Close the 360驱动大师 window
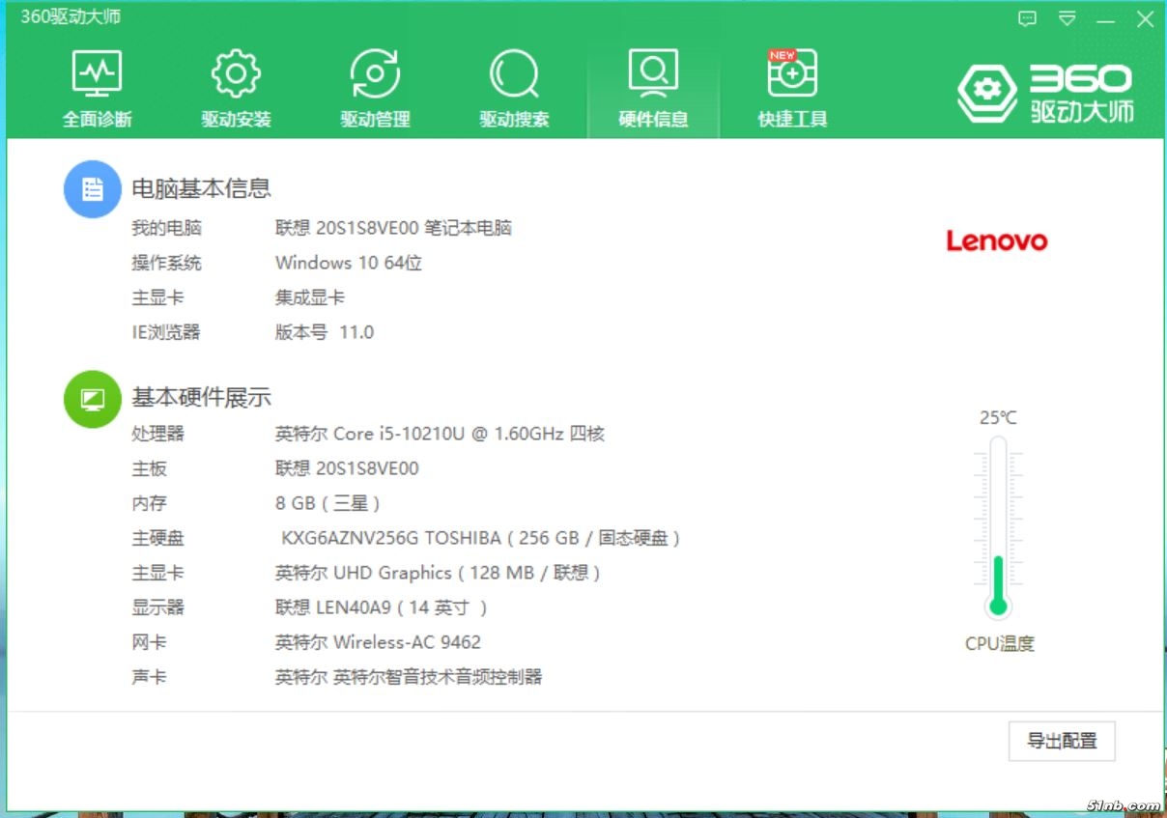 click(x=1145, y=18)
